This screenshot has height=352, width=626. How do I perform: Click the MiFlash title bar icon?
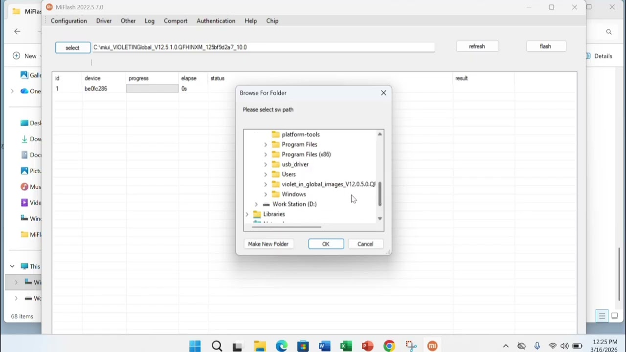point(49,7)
